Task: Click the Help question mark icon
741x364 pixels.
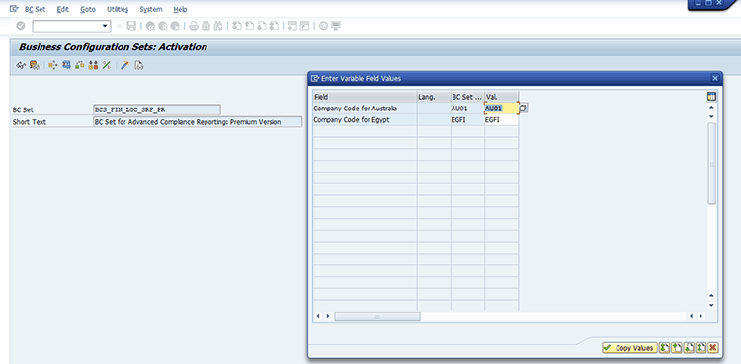Action: [x=323, y=26]
